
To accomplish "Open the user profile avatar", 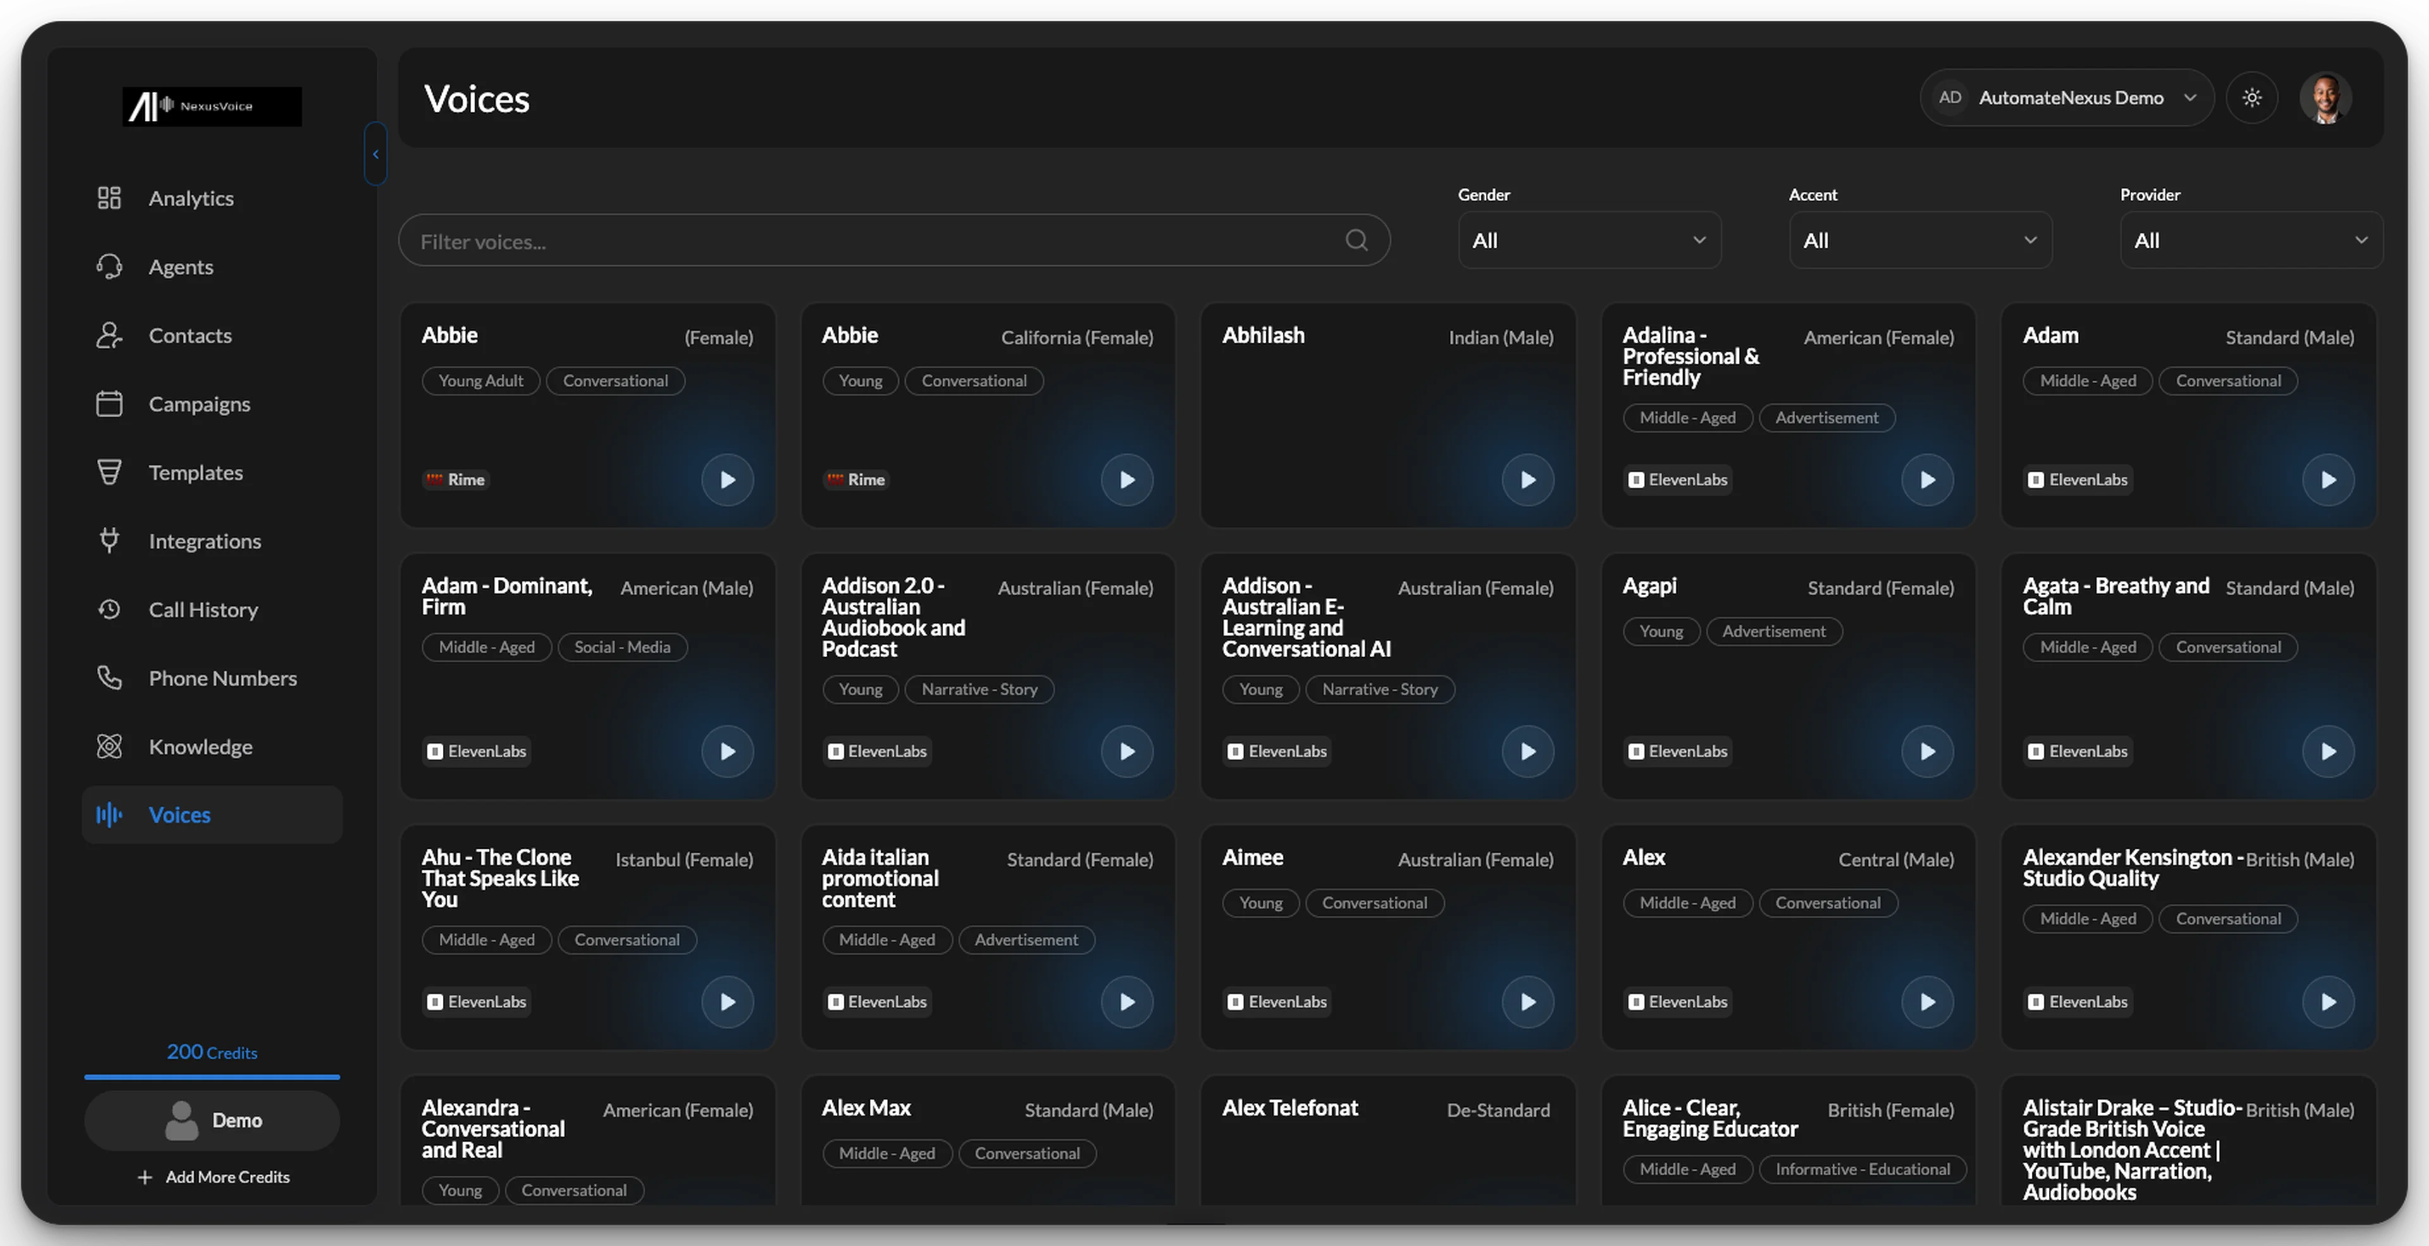I will (2325, 98).
